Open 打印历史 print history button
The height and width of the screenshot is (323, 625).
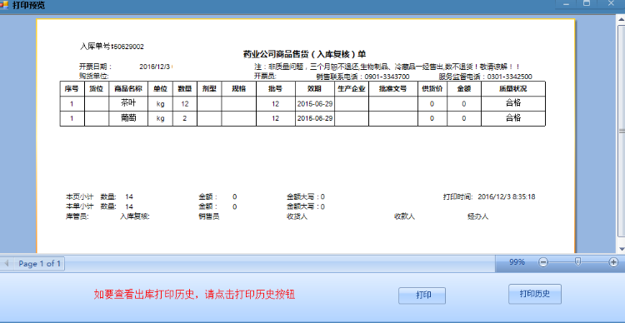[534, 294]
